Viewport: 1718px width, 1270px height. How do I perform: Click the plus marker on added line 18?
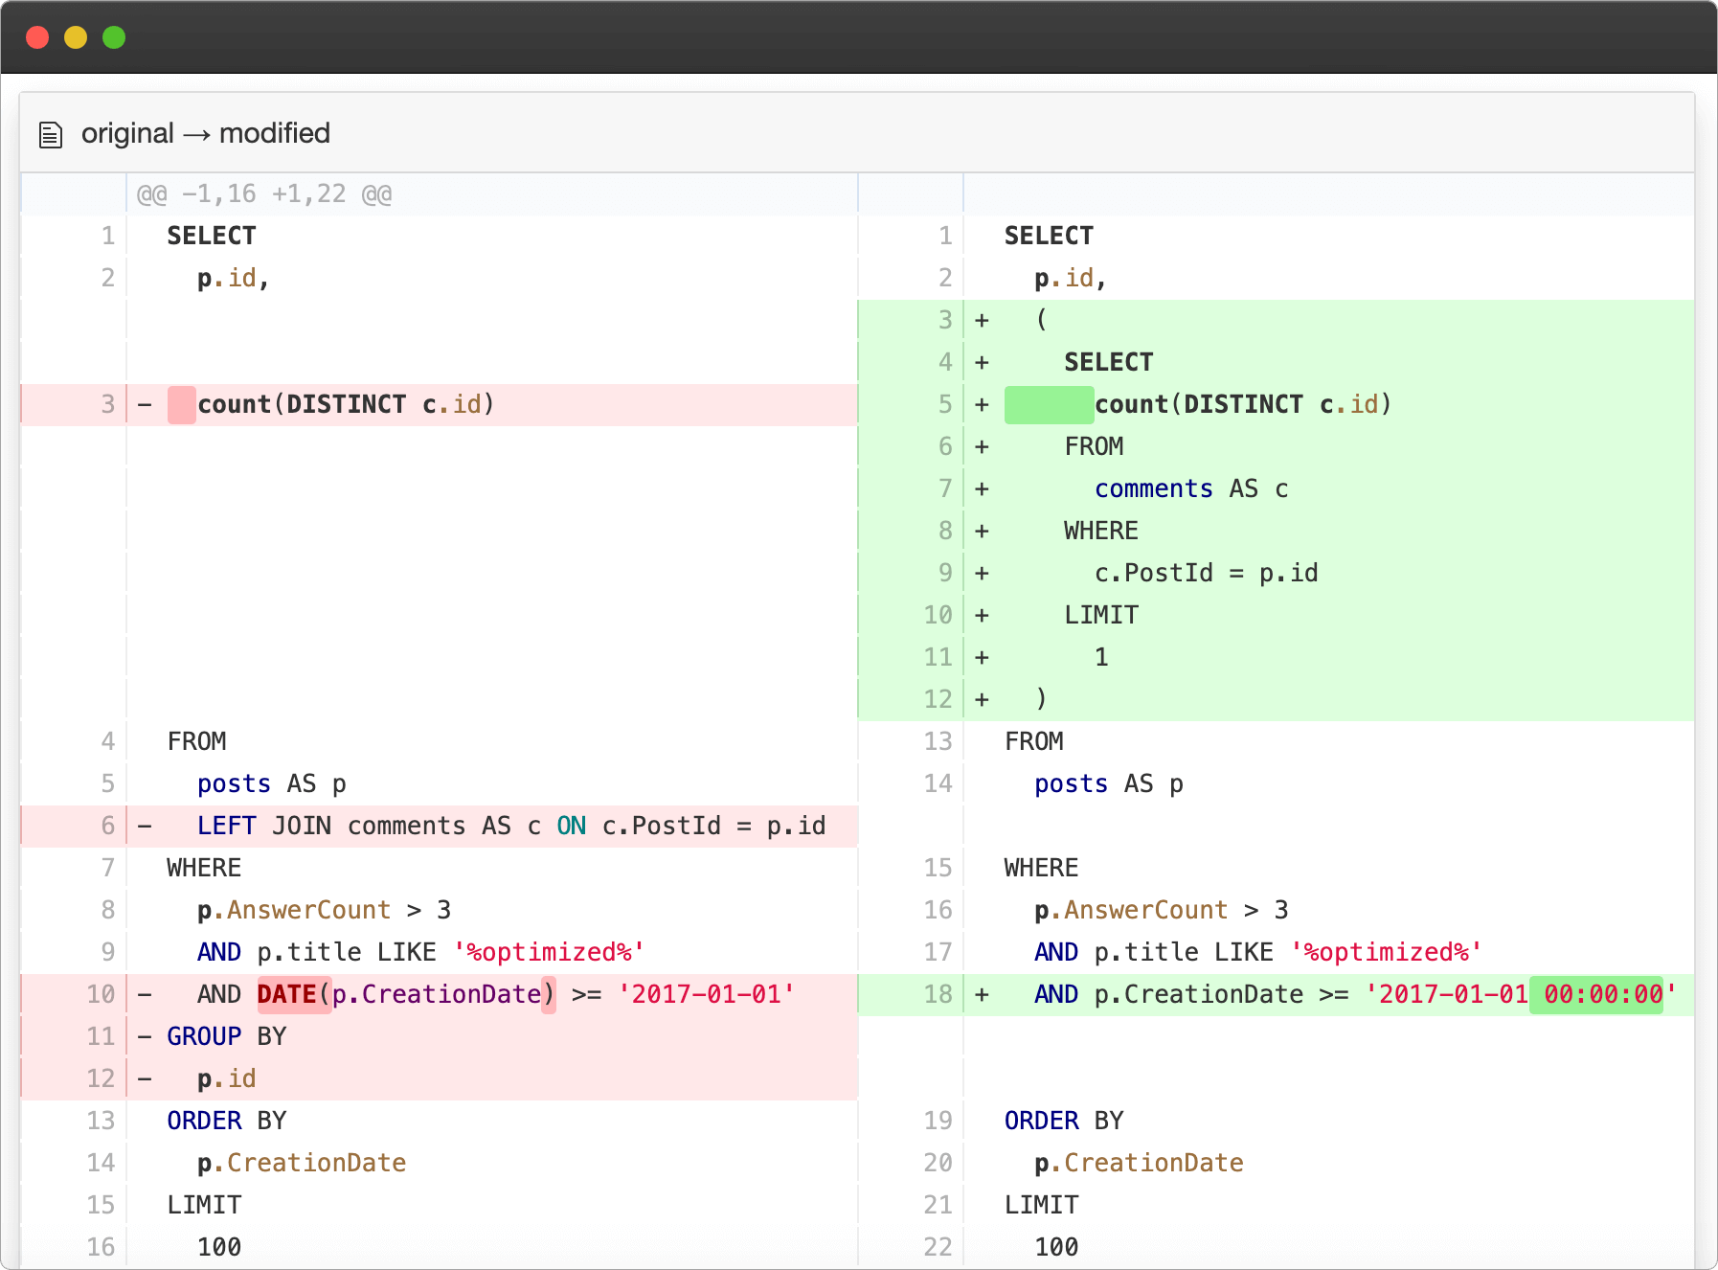tap(982, 994)
